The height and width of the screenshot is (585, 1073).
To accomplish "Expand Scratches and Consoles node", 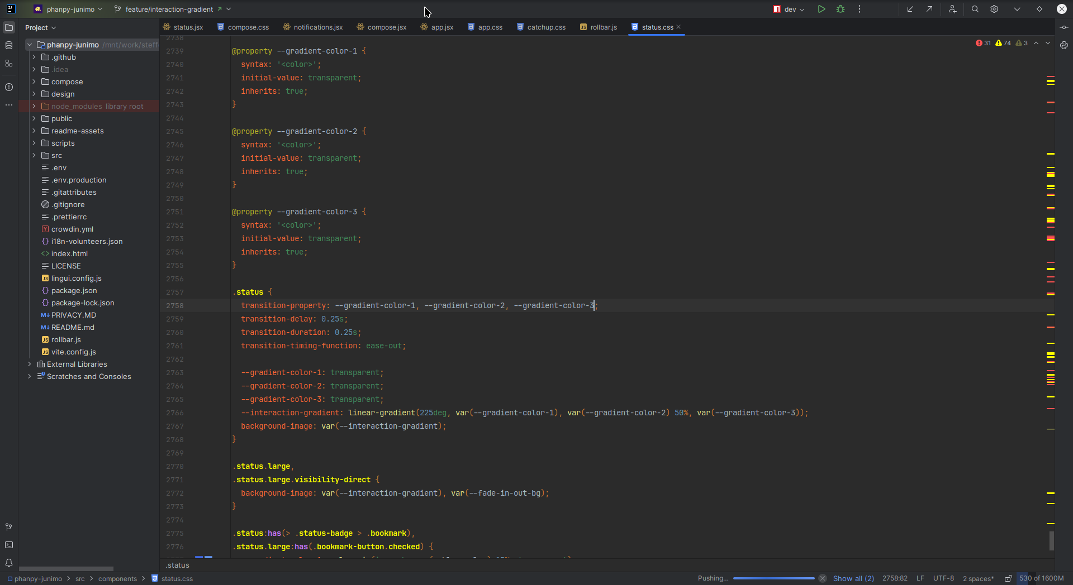I will (x=30, y=376).
